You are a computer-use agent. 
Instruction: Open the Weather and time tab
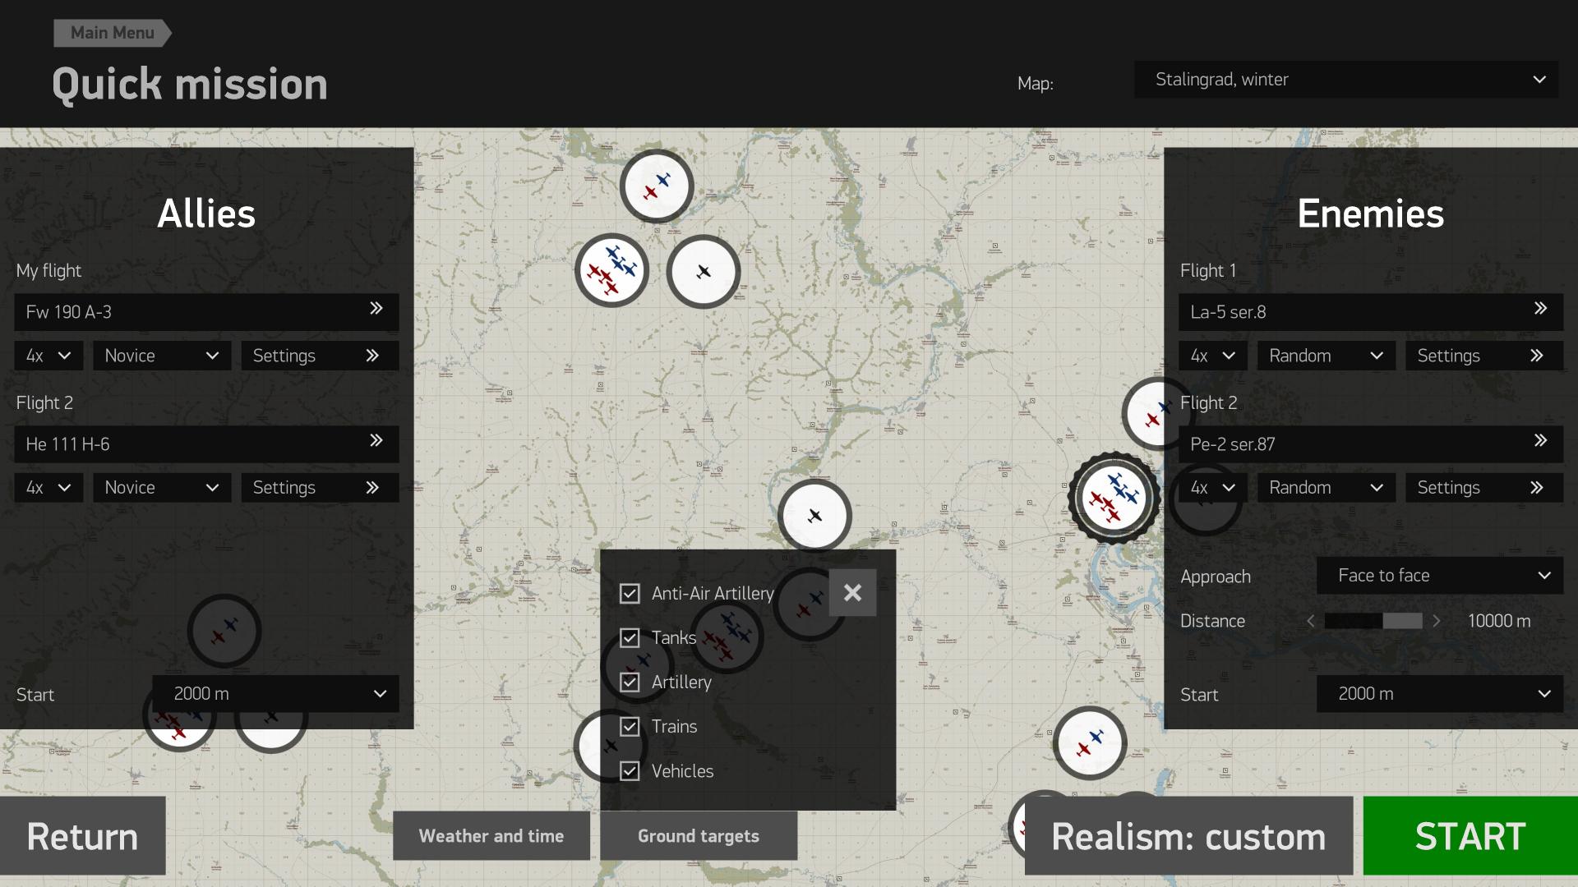(x=491, y=836)
